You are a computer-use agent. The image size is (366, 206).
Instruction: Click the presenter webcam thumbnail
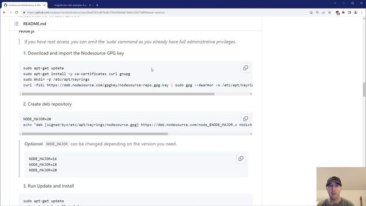coord(341,187)
